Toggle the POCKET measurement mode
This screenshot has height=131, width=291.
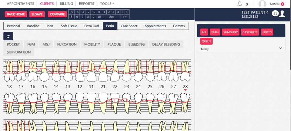click(x=13, y=44)
